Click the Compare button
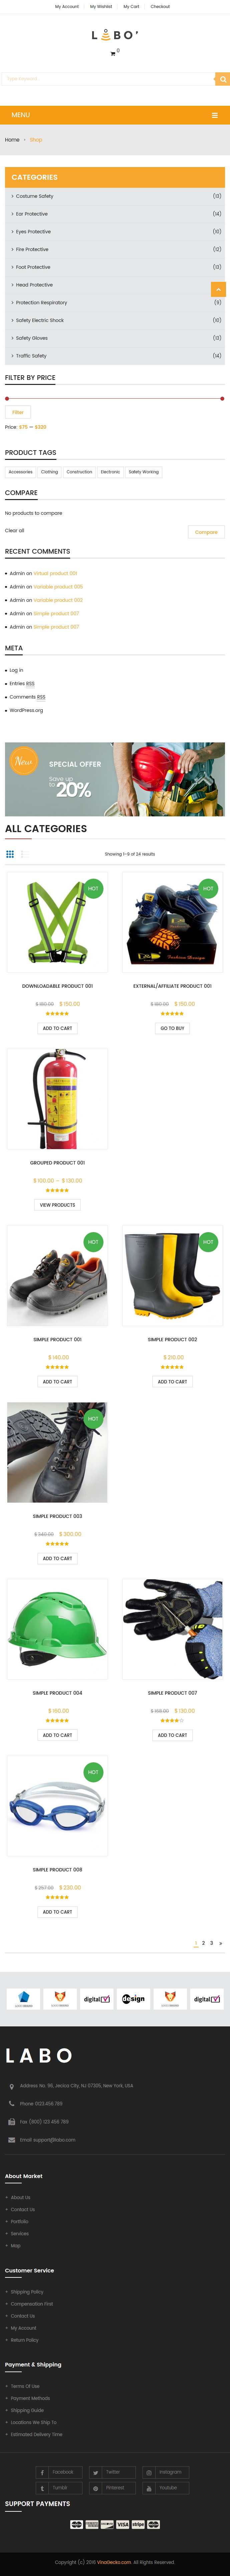 [x=206, y=532]
